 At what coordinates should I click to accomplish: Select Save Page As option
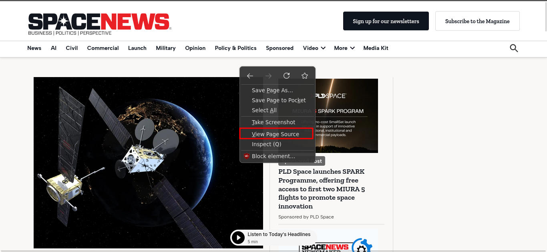click(272, 90)
